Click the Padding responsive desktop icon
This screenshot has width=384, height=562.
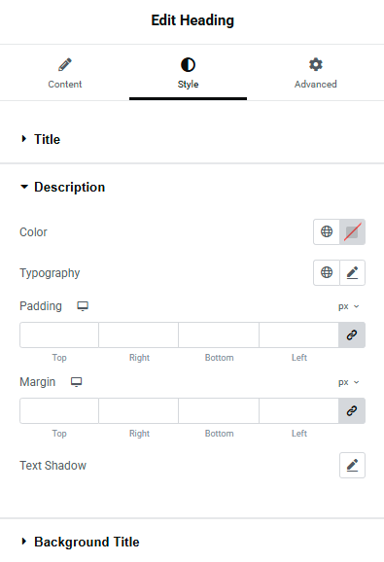83,306
